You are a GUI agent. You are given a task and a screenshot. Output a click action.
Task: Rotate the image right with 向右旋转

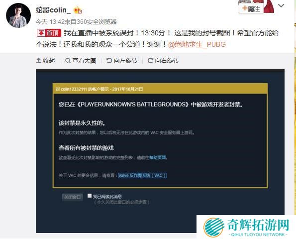click(x=163, y=61)
